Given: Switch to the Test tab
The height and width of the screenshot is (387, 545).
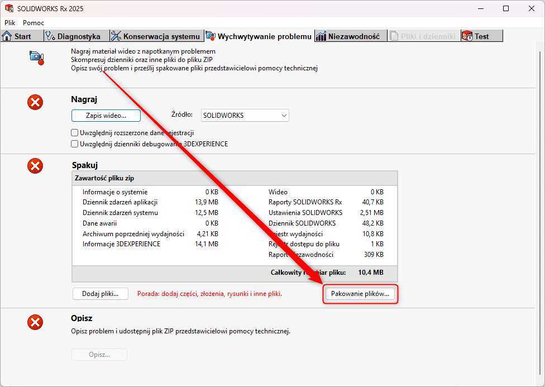Looking at the screenshot, I should 481,36.
